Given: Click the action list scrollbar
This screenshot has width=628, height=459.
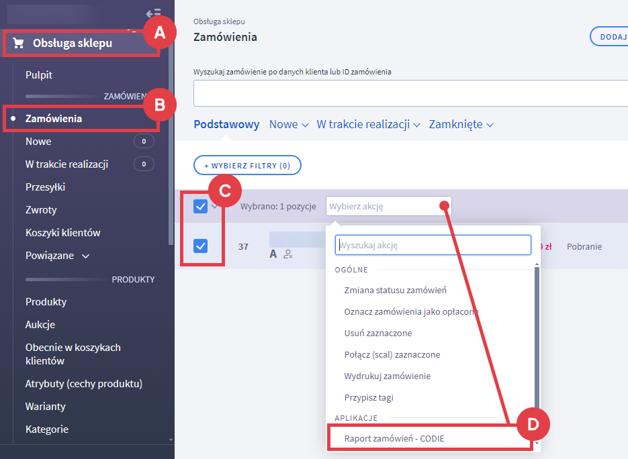Looking at the screenshot, I should pyautogui.click(x=536, y=336).
